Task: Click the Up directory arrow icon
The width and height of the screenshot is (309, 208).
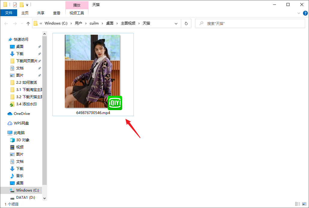Action: click(x=28, y=23)
